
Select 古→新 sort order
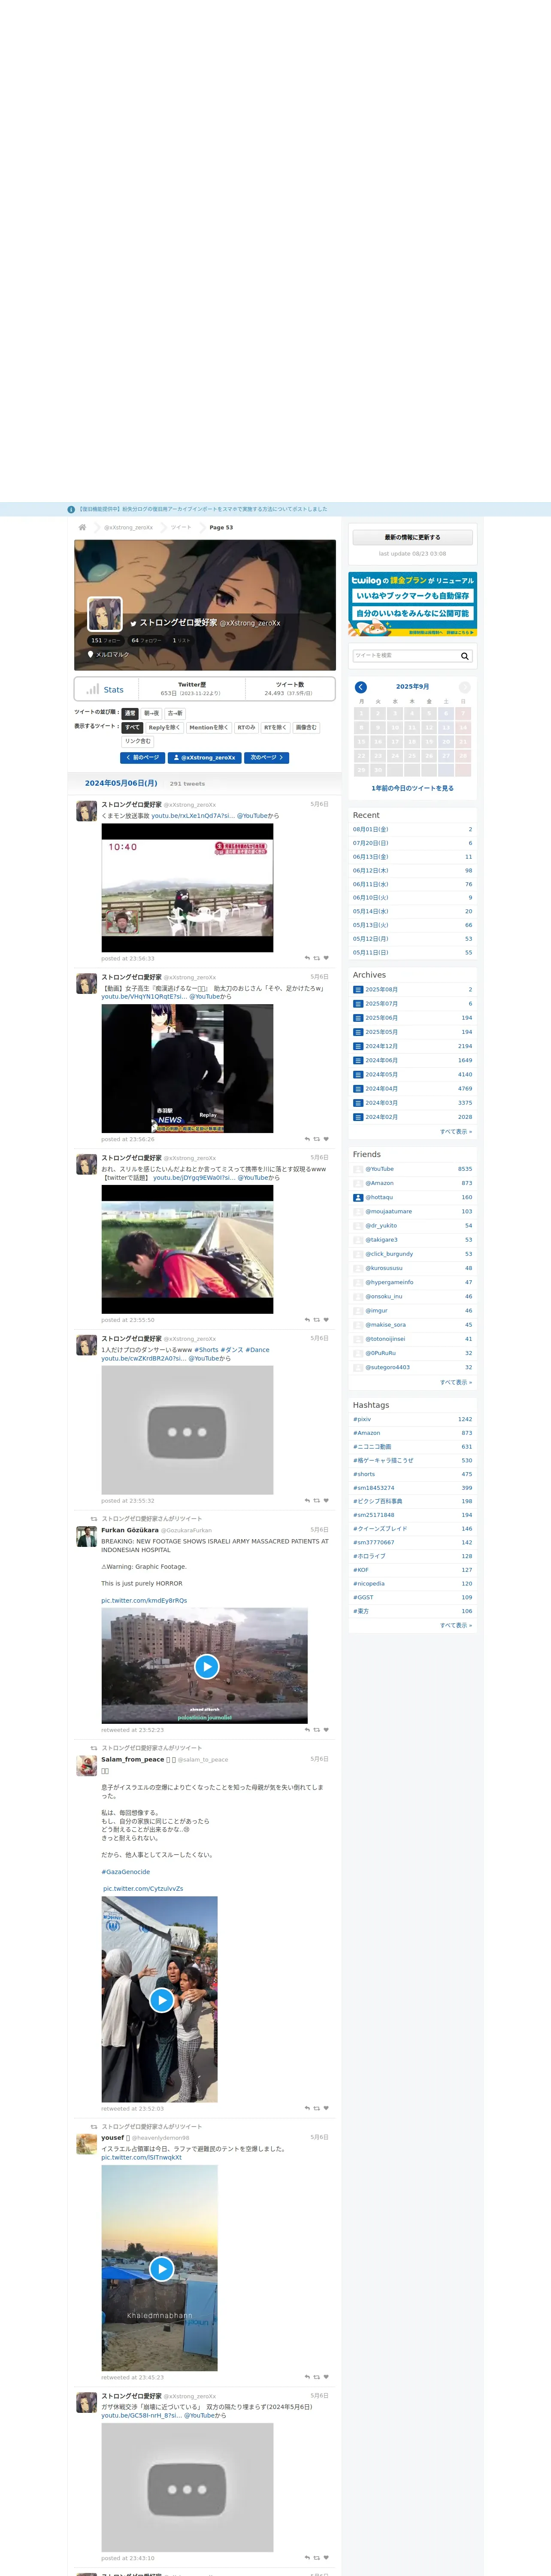coord(175,713)
